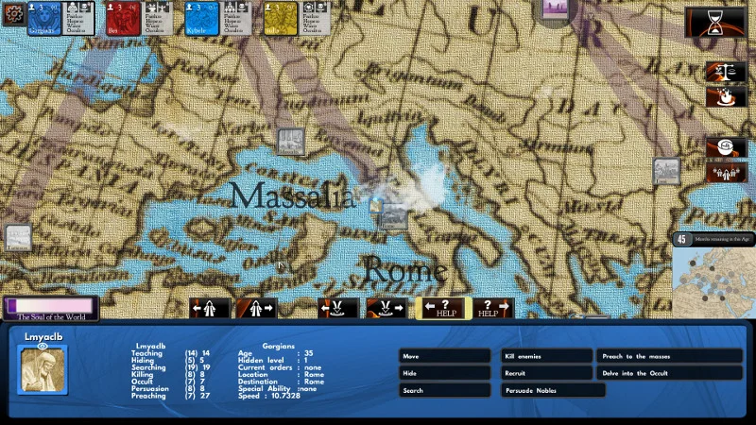Open the balance scales icon
Screen dimensions: 756x425
(726, 72)
